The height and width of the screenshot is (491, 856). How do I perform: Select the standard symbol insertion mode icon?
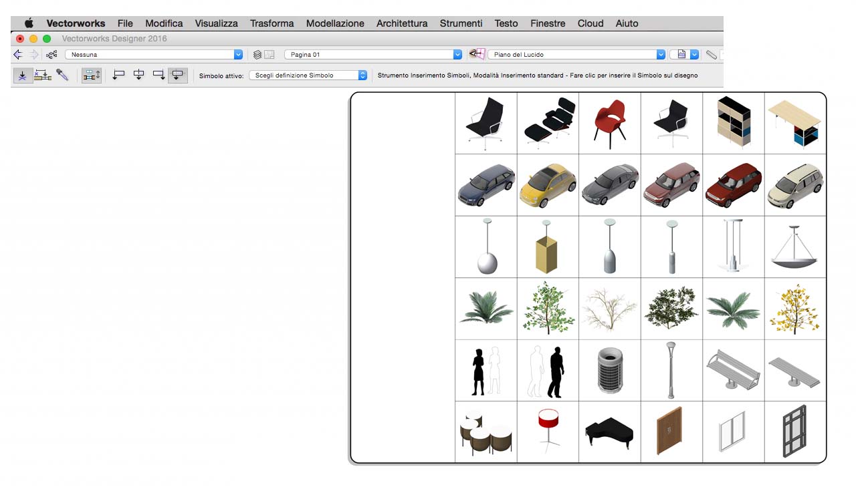point(22,75)
